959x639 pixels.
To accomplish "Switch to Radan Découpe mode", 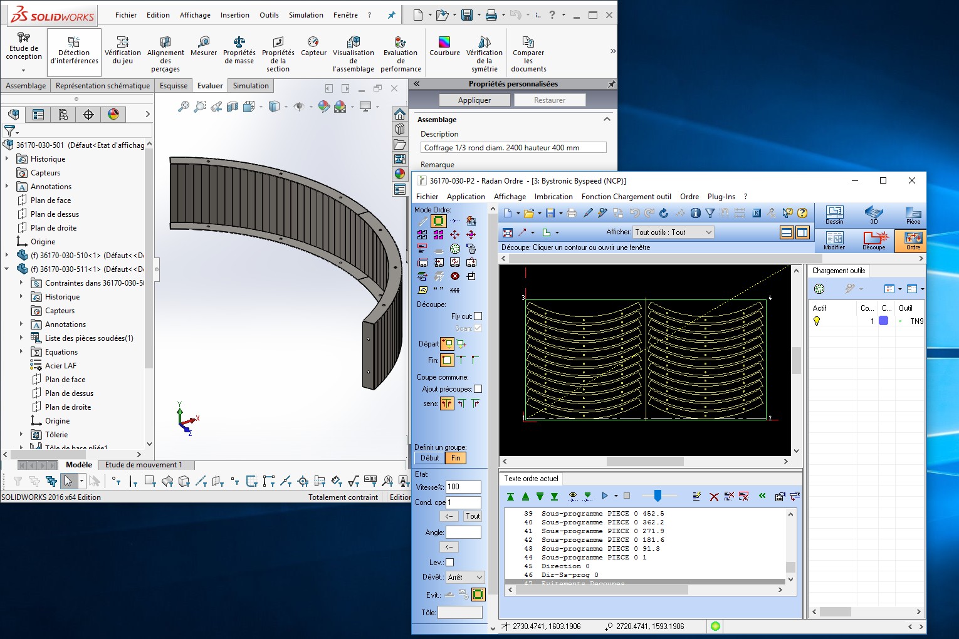I will pos(874,240).
